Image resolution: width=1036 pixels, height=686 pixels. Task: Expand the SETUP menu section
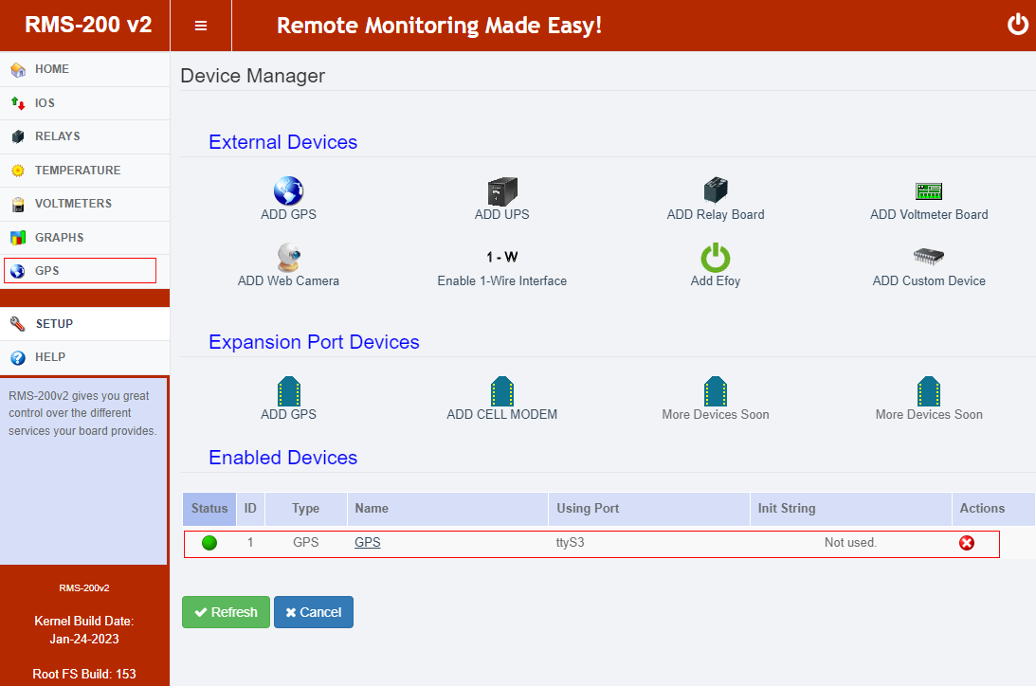(54, 324)
